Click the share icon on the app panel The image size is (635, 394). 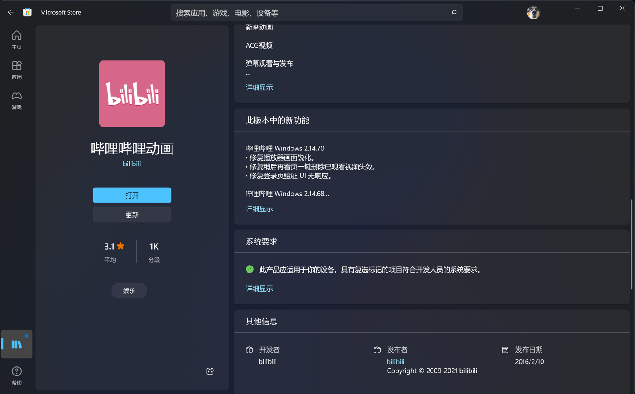pyautogui.click(x=210, y=371)
